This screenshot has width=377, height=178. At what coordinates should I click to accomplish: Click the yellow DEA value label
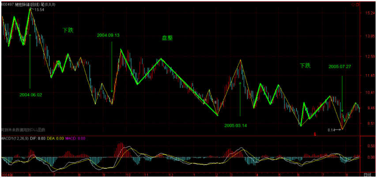pos(55,138)
